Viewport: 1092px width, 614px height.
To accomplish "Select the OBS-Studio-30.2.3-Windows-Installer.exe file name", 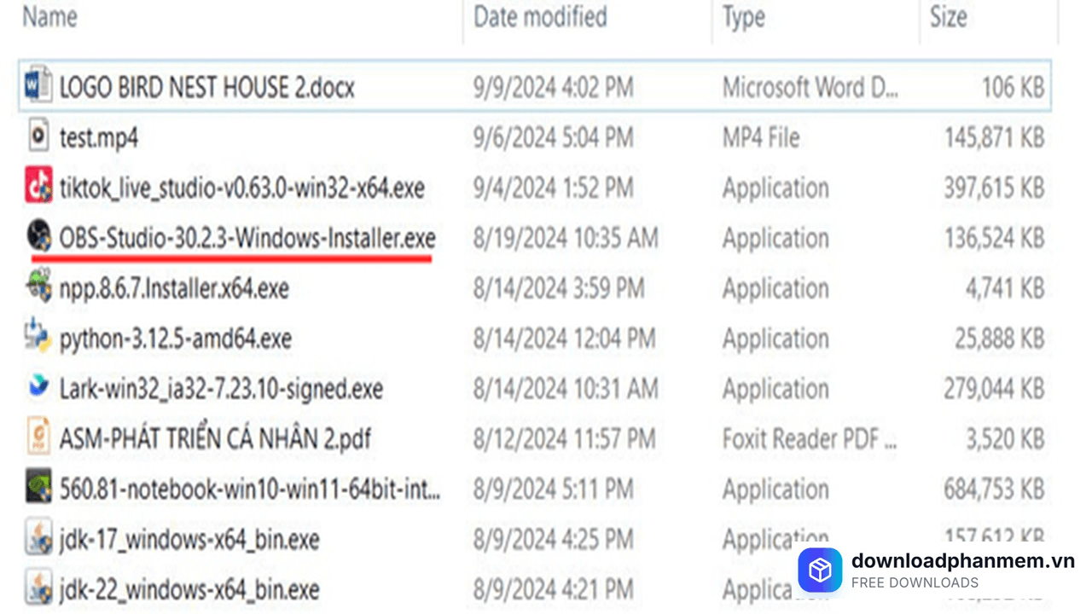I will click(247, 237).
